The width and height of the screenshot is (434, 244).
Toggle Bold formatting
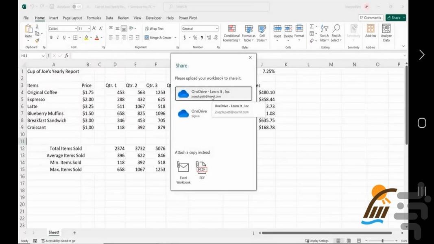point(51,37)
